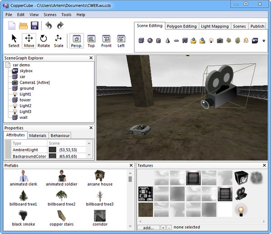This screenshot has height=234, width=271.
Task: Select Camera1 [Active] in SceneGraph Explorer
Action: pyautogui.click(x=34, y=83)
